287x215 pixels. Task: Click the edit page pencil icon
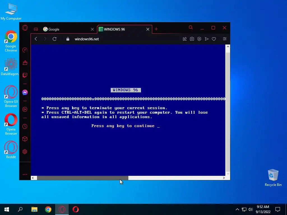(185, 39)
